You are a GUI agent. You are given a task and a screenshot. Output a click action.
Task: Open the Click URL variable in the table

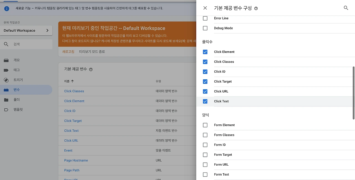(71, 141)
